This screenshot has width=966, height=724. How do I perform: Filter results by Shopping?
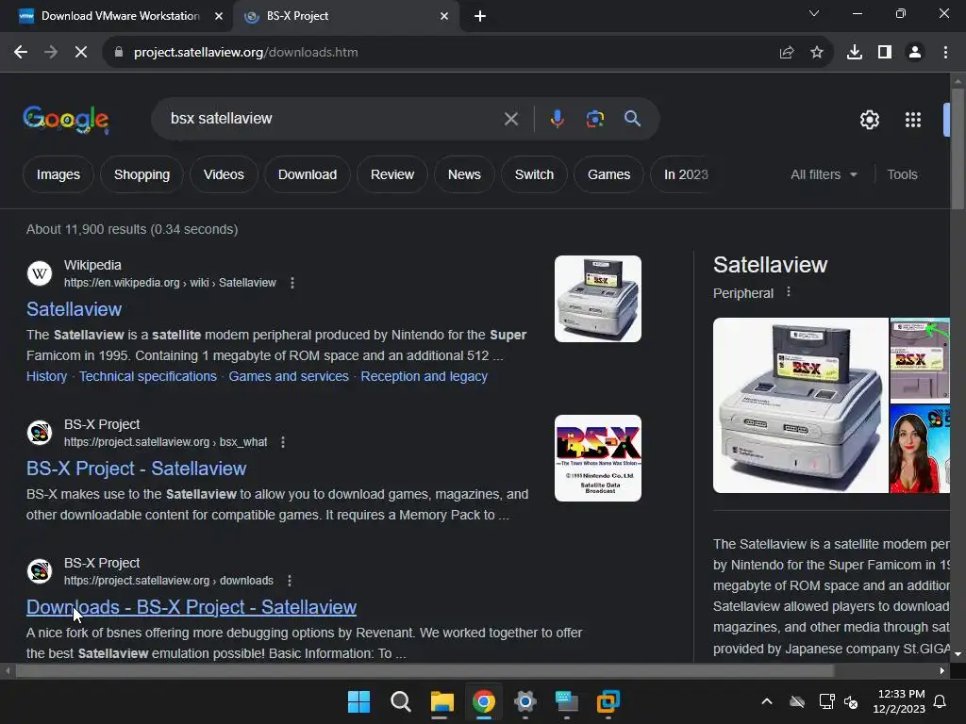pyautogui.click(x=142, y=174)
